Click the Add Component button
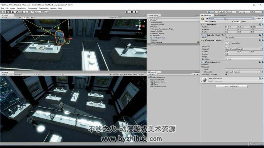This screenshot has width=264, height=148. pyautogui.click(x=231, y=86)
